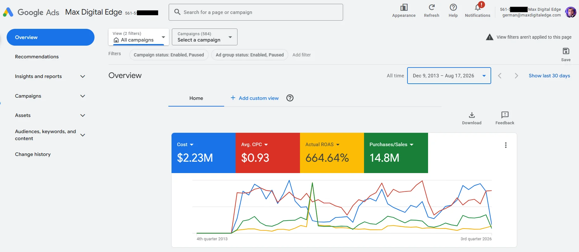
Task: Open the Feedback icon
Action: pos(505,115)
